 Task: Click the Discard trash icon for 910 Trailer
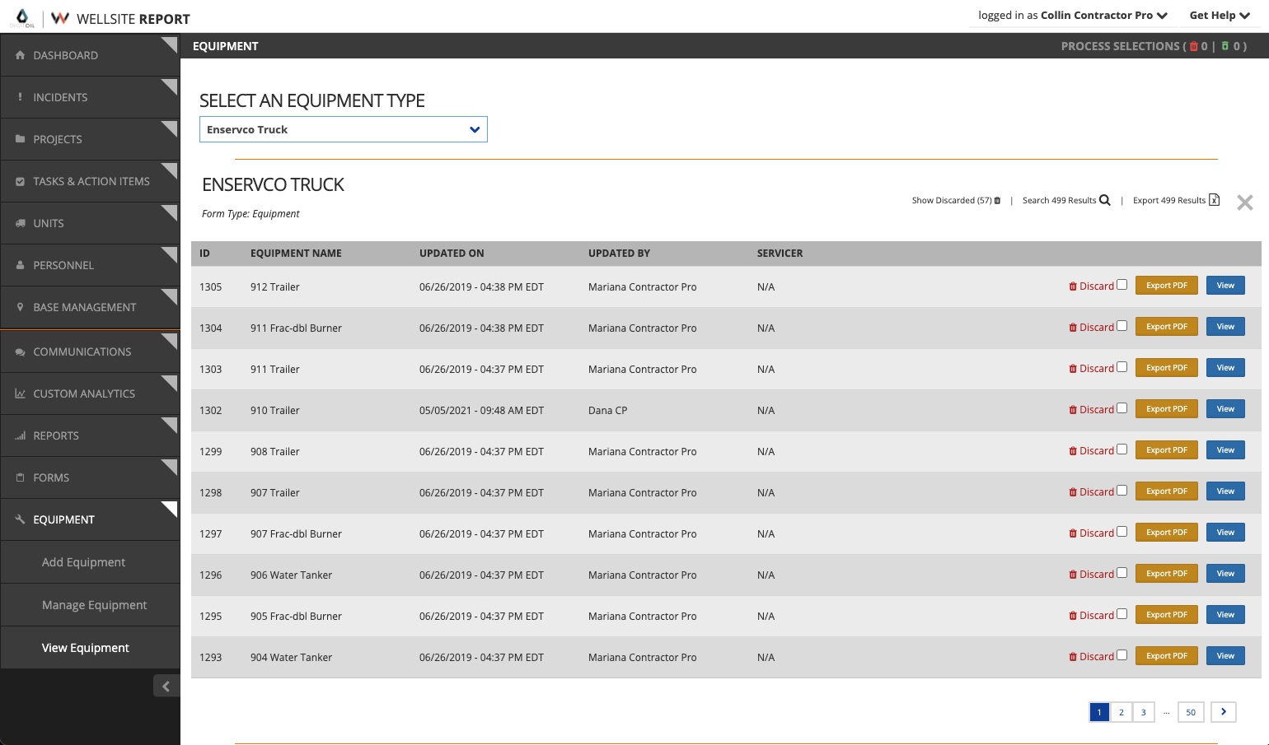[x=1073, y=410]
